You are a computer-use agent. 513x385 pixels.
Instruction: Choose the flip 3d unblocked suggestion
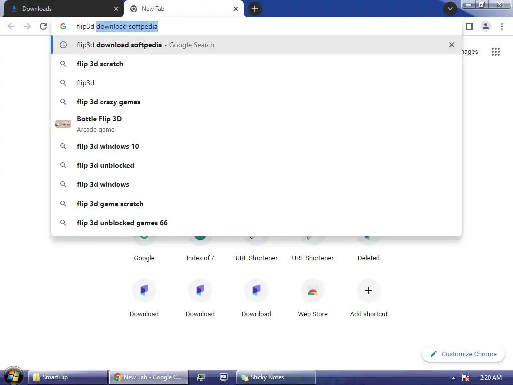pyautogui.click(x=256, y=165)
